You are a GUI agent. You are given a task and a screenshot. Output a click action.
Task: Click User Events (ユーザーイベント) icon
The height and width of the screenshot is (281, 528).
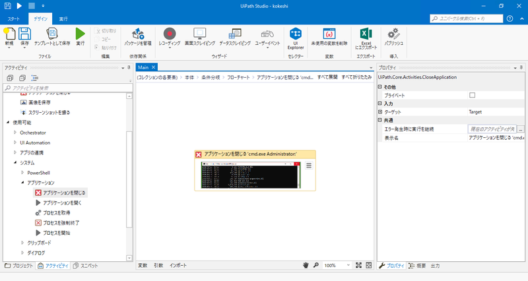tap(267, 34)
